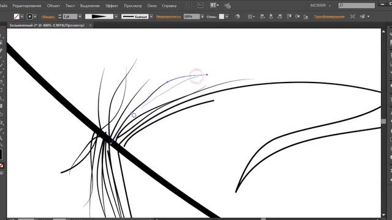This screenshot has height=220, width=392.
Task: Open the MORRRR workspace switcher dropdown
Action: click(320, 5)
